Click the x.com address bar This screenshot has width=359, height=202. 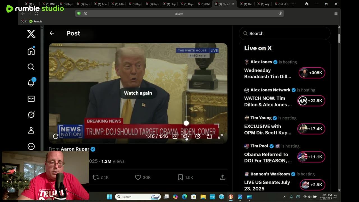coord(179,13)
